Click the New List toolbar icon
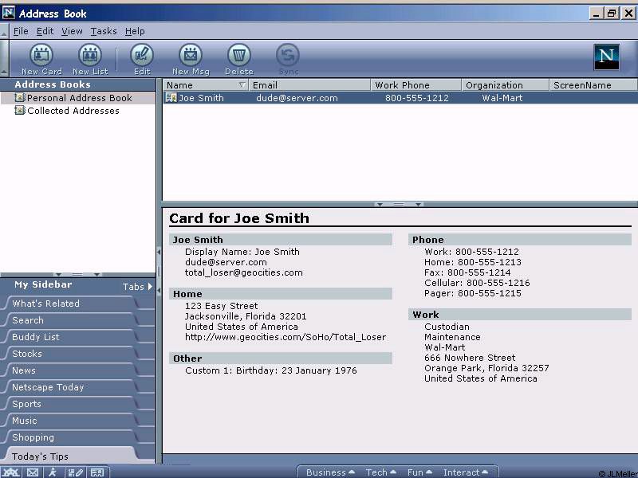Screen dimensions: 638x478 pyautogui.click(x=90, y=55)
